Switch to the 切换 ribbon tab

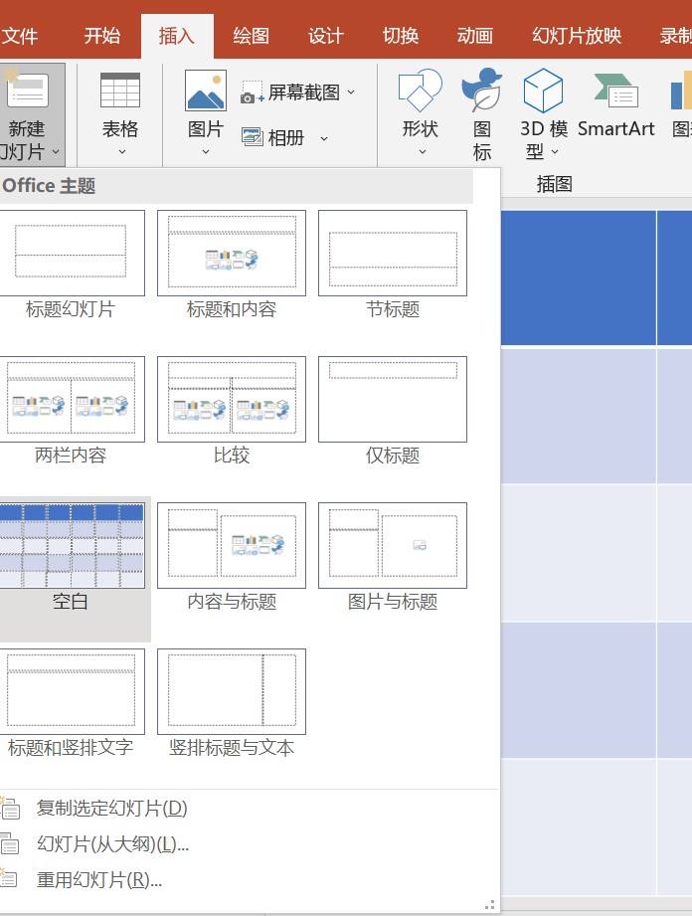[401, 36]
